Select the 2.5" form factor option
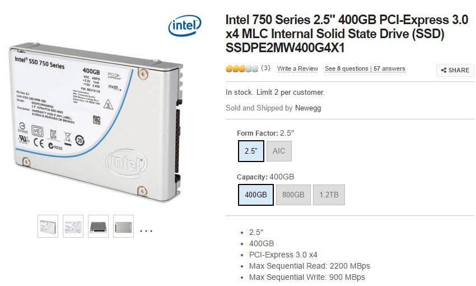The height and width of the screenshot is (286, 476). tap(251, 151)
